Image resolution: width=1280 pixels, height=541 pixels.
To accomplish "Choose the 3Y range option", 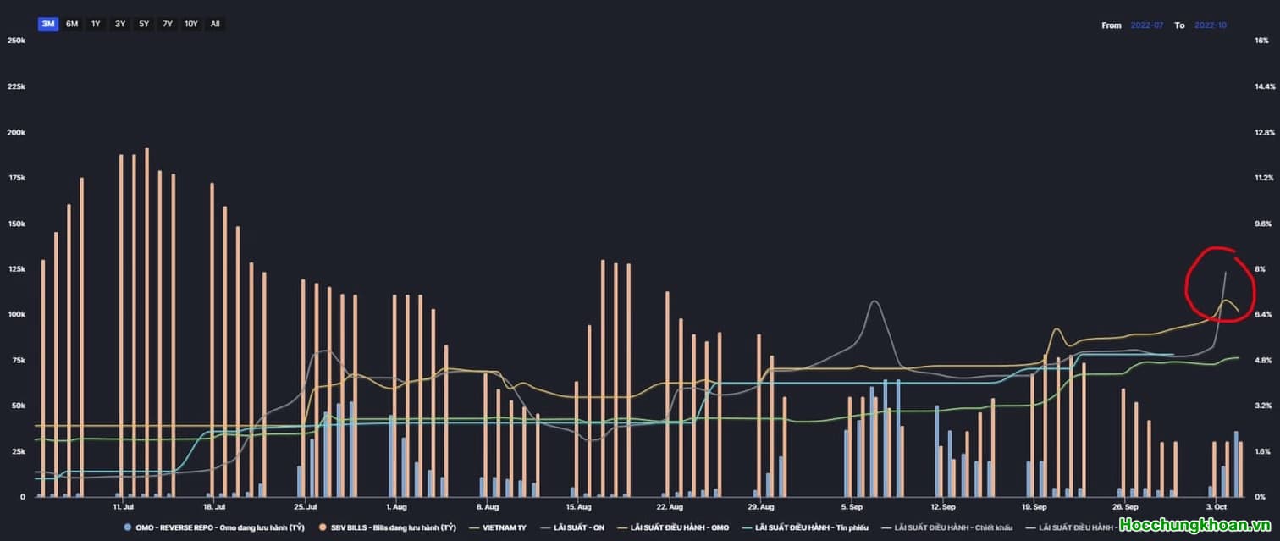I will pos(120,25).
